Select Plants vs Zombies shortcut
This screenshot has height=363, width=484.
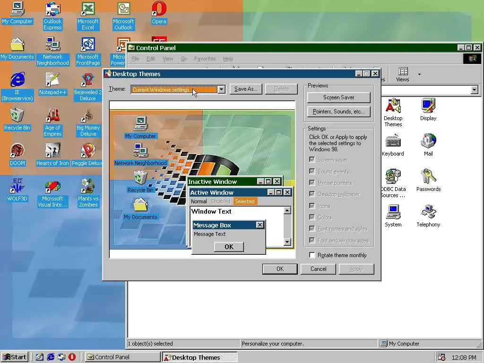[x=88, y=193]
